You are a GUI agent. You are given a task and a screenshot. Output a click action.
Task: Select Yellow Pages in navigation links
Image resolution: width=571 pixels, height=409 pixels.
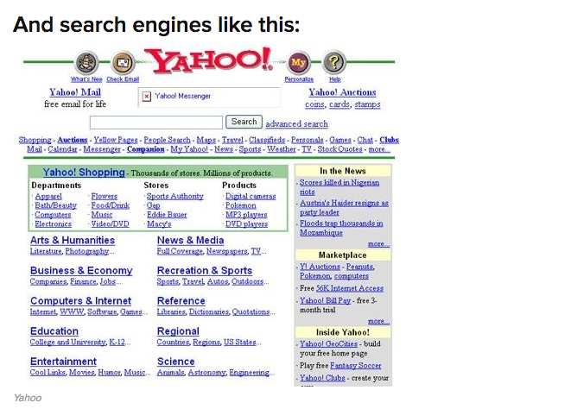pos(116,140)
